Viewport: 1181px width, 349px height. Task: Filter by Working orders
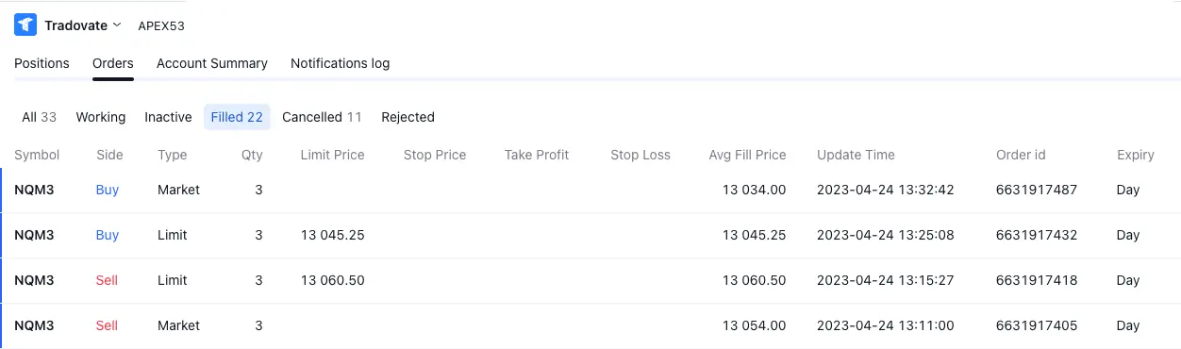101,117
